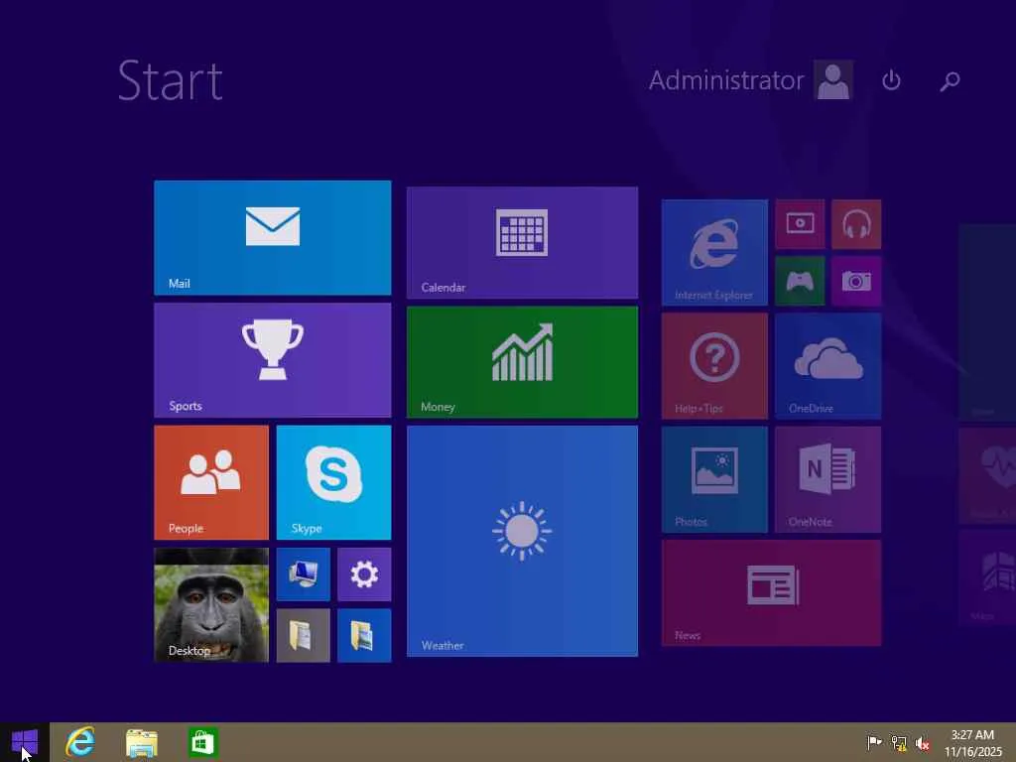The image size is (1016, 762).
Task: Launch Internet Explorer tile
Action: point(714,253)
